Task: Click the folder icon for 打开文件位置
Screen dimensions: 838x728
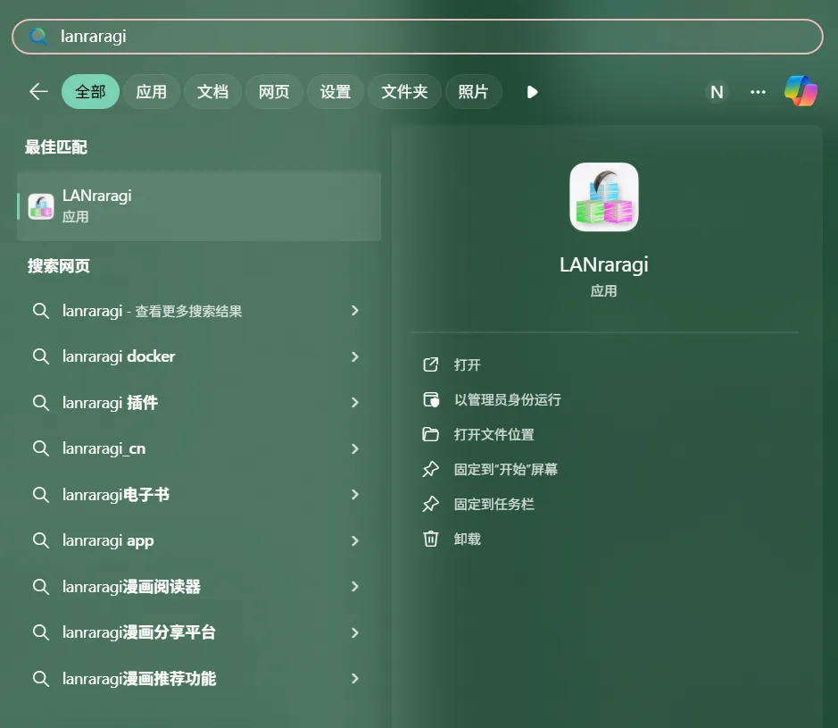Action: coord(431,434)
